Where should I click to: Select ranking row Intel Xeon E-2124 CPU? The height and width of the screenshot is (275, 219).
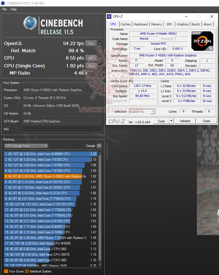click(x=51, y=193)
